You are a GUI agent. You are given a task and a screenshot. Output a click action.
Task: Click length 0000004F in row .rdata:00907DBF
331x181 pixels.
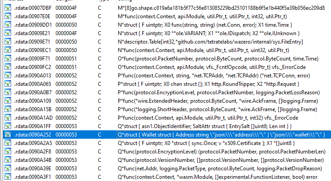(x=66, y=8)
